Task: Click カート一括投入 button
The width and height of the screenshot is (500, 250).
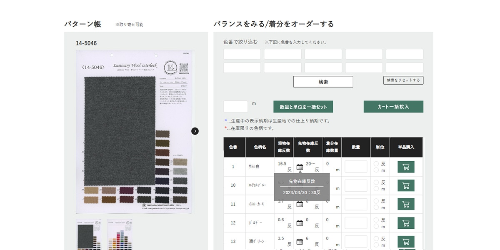Action: coord(393,107)
